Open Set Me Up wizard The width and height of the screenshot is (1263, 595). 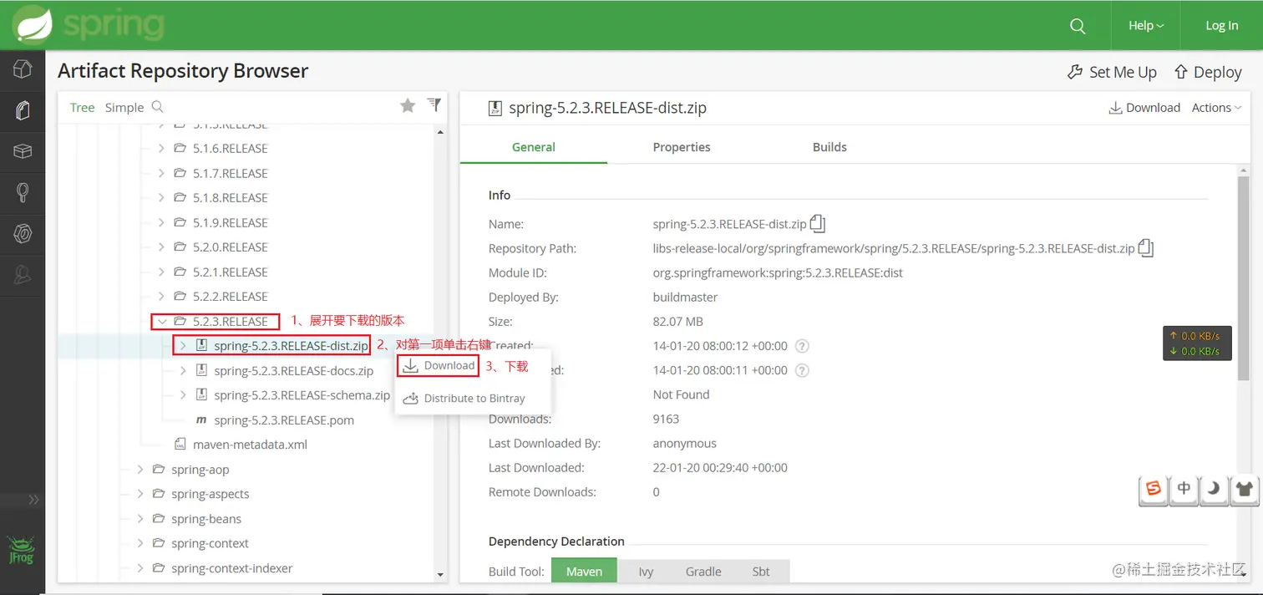tap(1113, 72)
